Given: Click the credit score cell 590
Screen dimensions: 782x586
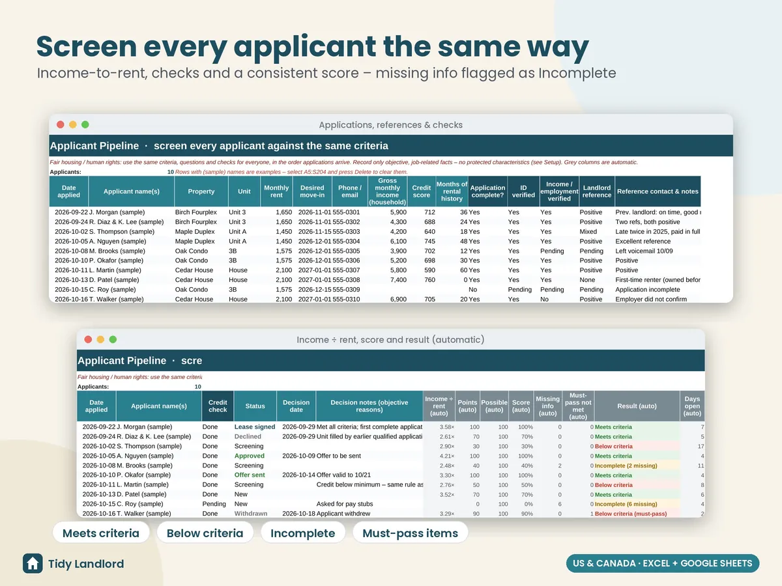Looking at the screenshot, I should point(429,270).
